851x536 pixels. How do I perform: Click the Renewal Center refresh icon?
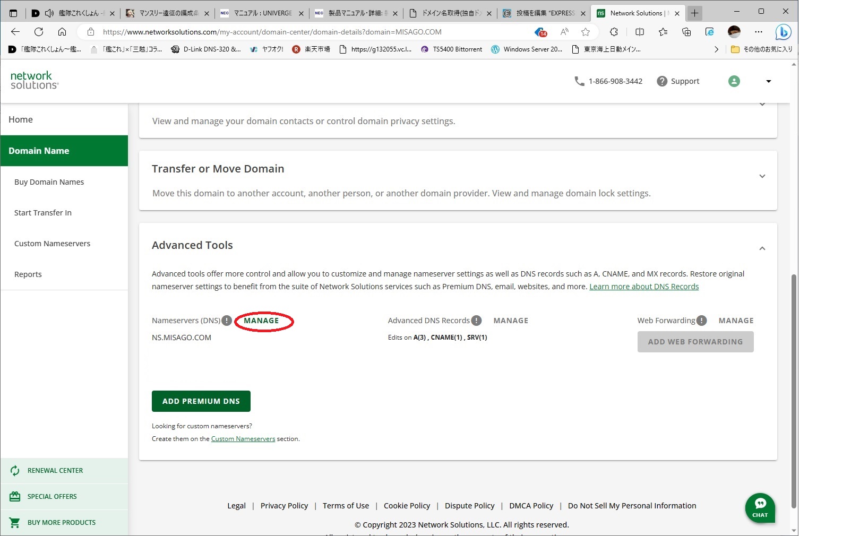pos(15,471)
